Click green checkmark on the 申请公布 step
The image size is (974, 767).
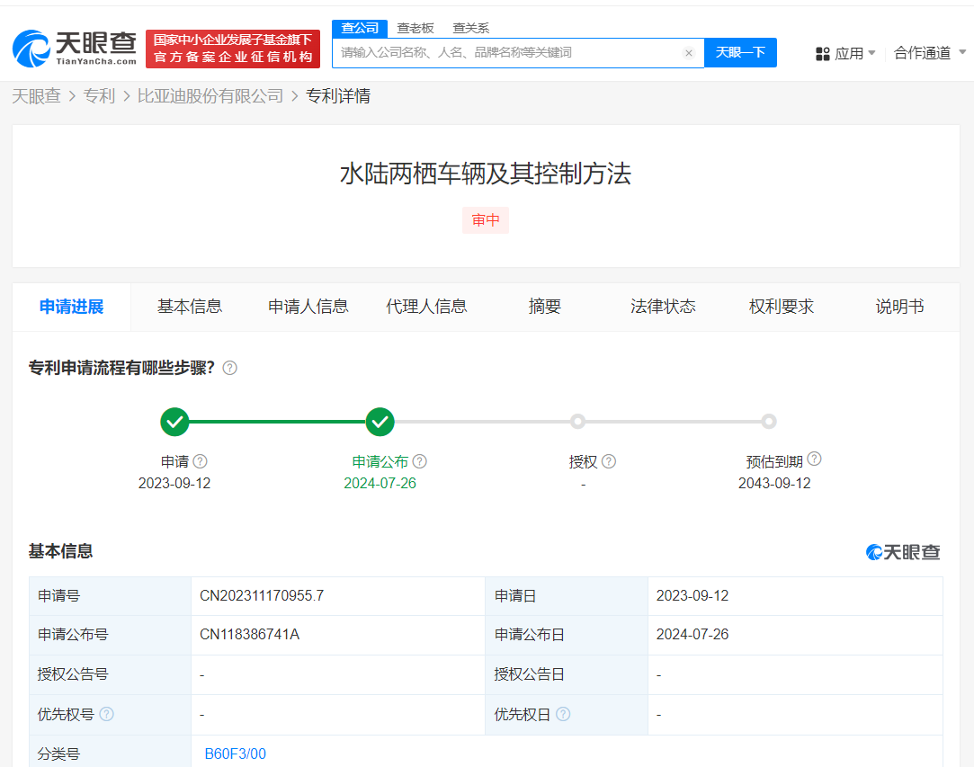380,421
